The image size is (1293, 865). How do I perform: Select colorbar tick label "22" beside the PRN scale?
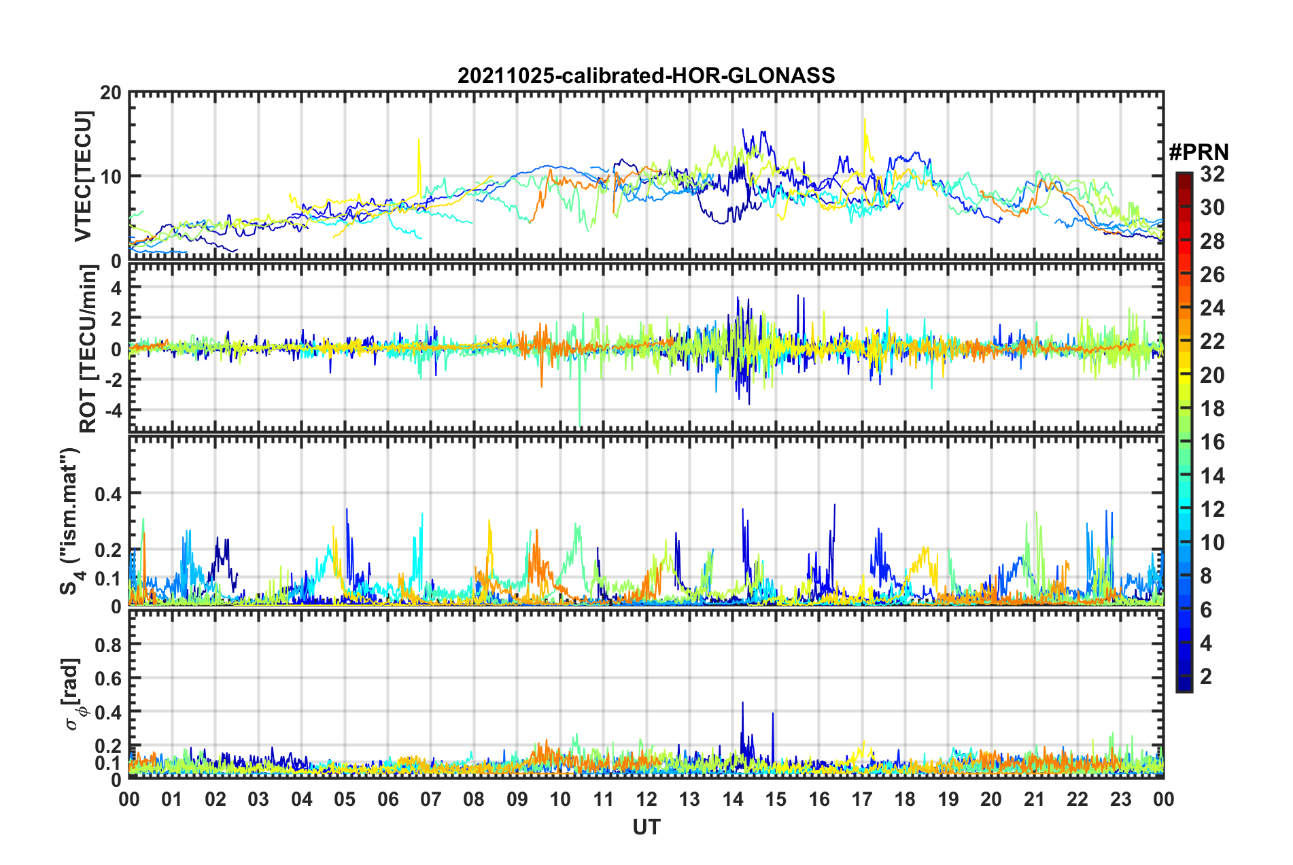pyautogui.click(x=1212, y=341)
